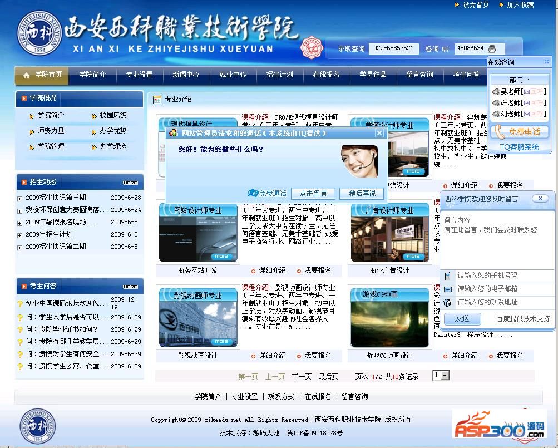
Task: Click the 点击留言 button
Action: click(x=313, y=193)
